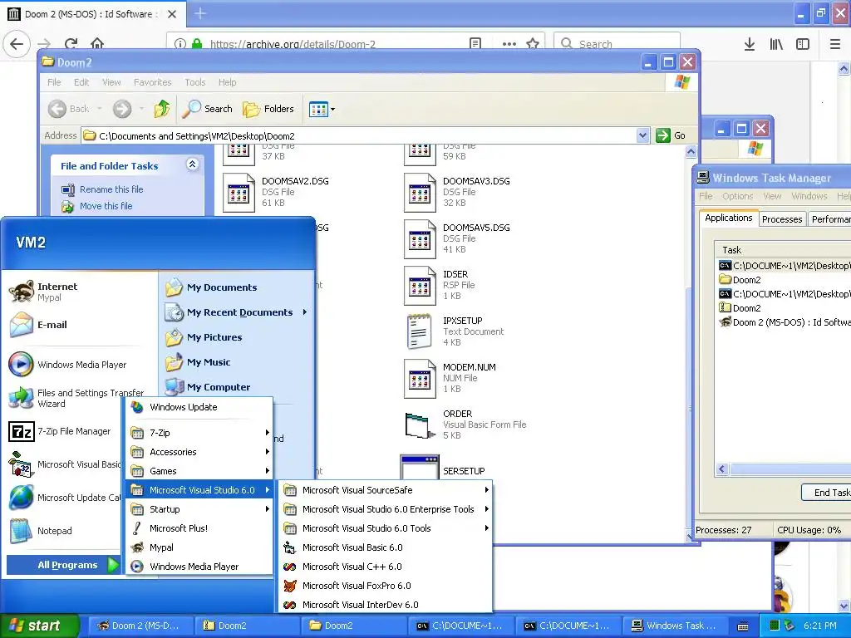This screenshot has width=851, height=638.
Task: Expand the Startup program group
Action: pyautogui.click(x=199, y=509)
